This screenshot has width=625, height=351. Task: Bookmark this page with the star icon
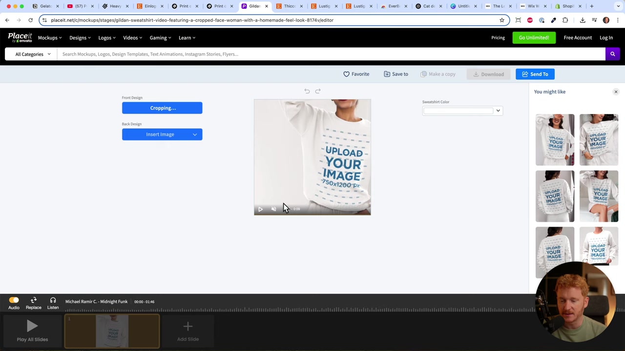point(501,20)
